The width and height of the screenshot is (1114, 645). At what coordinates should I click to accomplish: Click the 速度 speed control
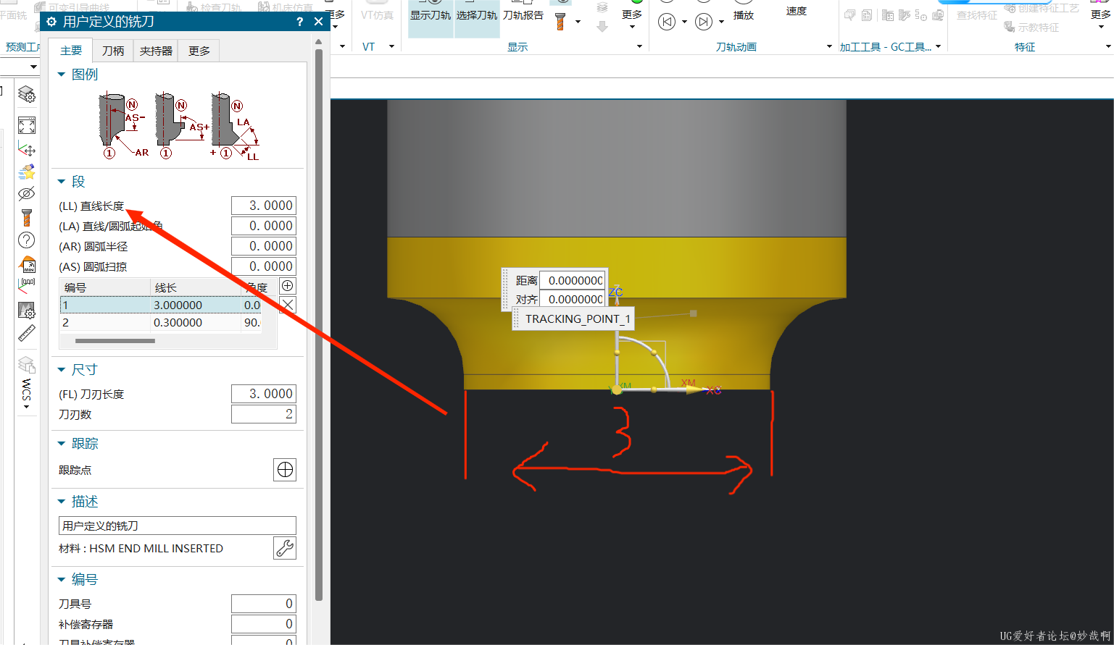[x=796, y=11]
